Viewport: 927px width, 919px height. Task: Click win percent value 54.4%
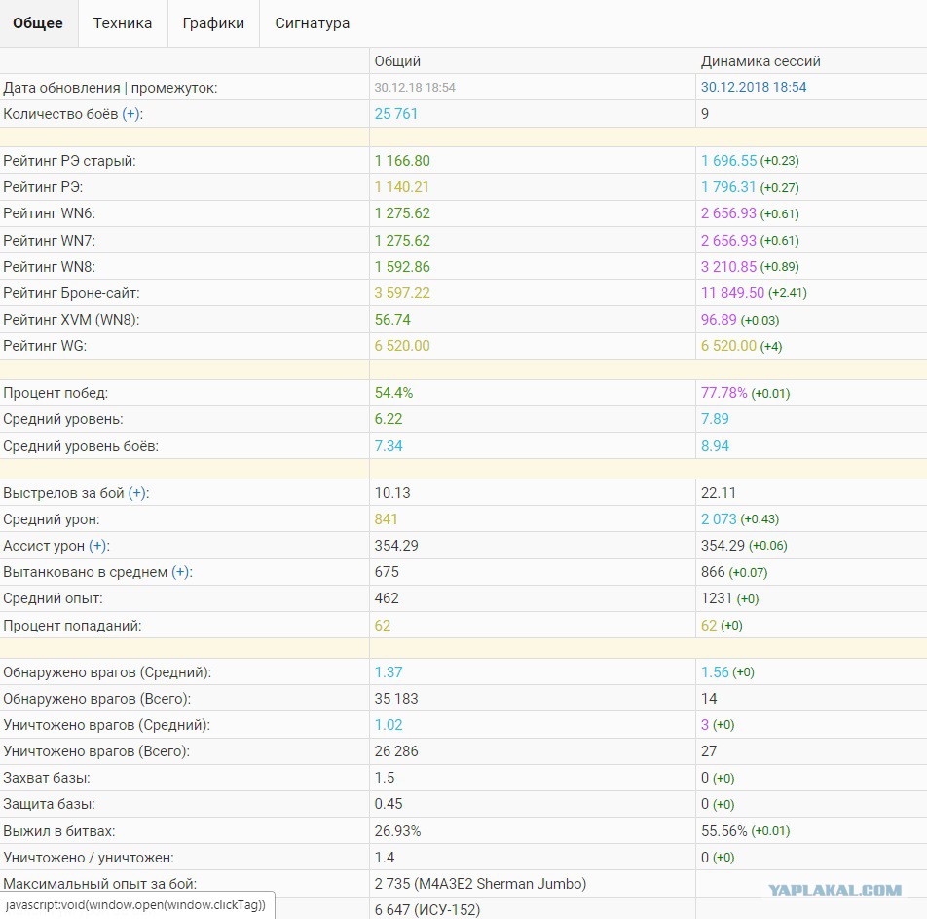pos(393,393)
